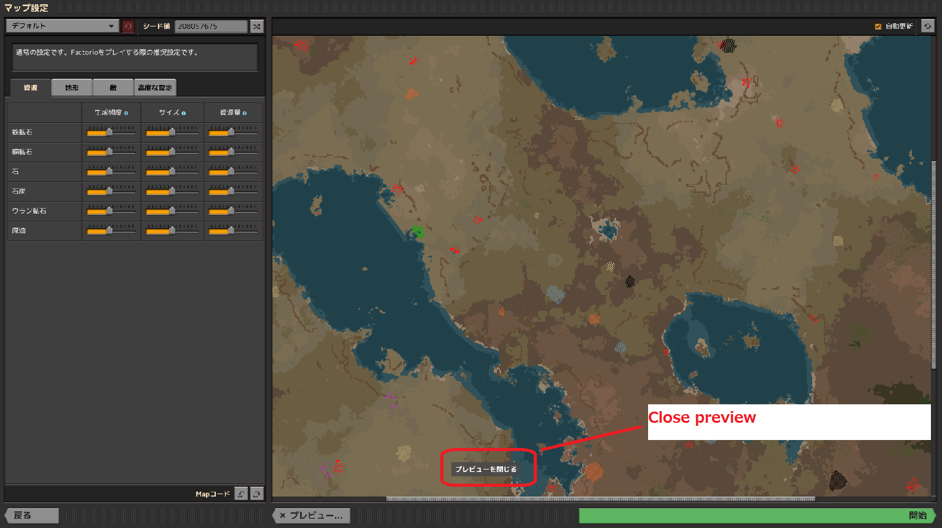Click the right Map code icon button
The image size is (942, 528).
click(x=257, y=494)
